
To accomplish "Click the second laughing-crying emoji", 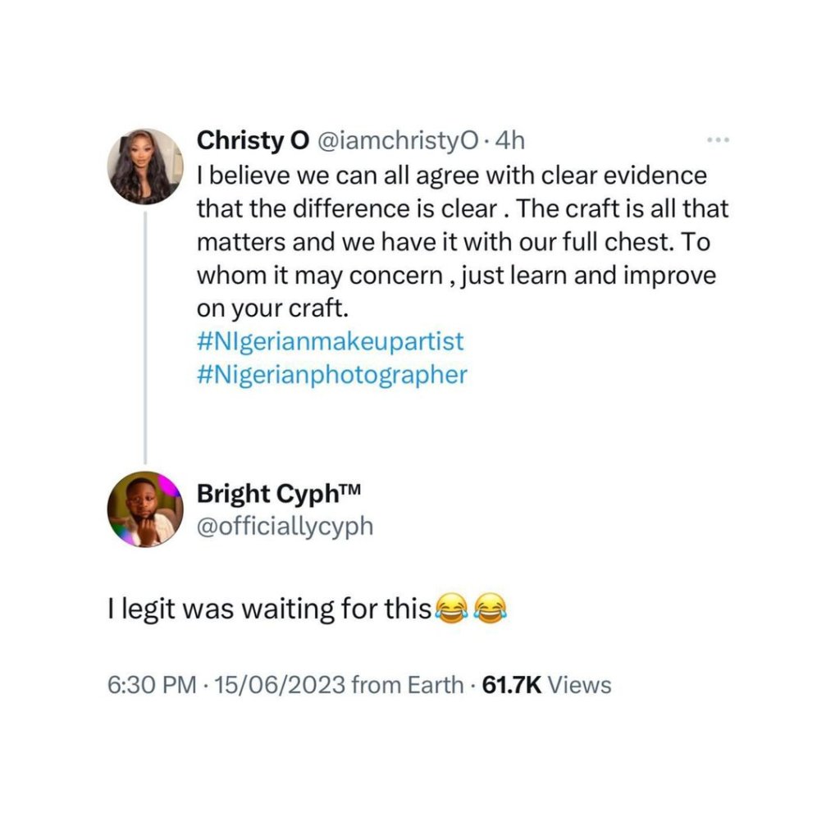I will [491, 610].
